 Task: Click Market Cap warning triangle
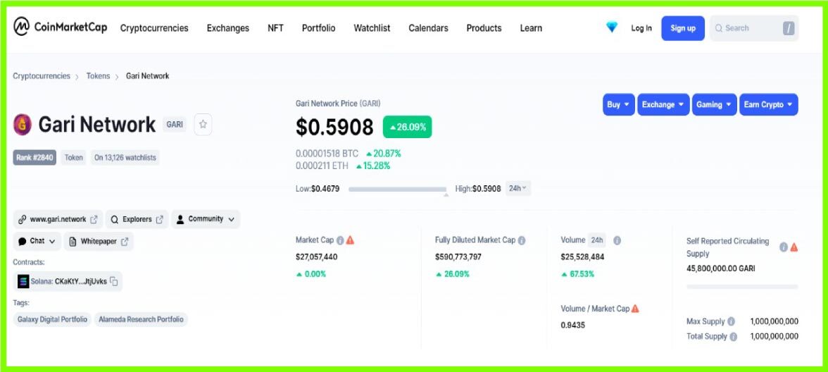click(350, 240)
